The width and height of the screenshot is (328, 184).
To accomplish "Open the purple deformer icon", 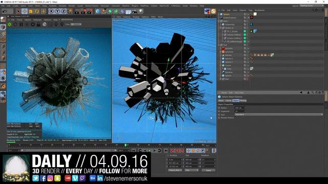I will click(x=122, y=11).
